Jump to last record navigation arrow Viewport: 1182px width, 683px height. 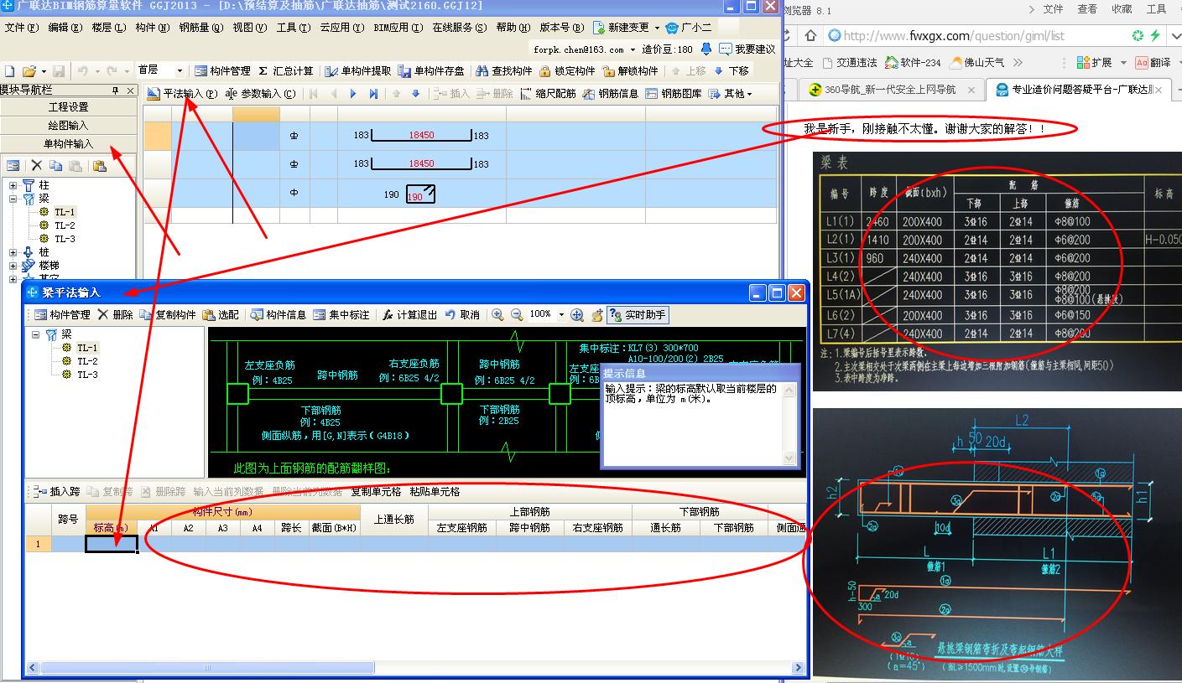[x=373, y=94]
